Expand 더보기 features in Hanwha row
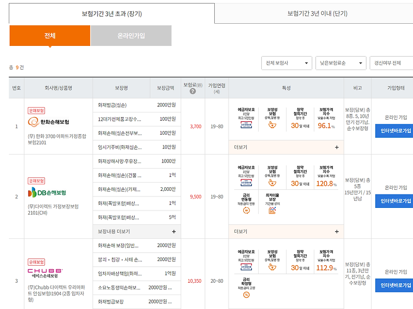Viewport: 413px width, 309px height. [286, 148]
